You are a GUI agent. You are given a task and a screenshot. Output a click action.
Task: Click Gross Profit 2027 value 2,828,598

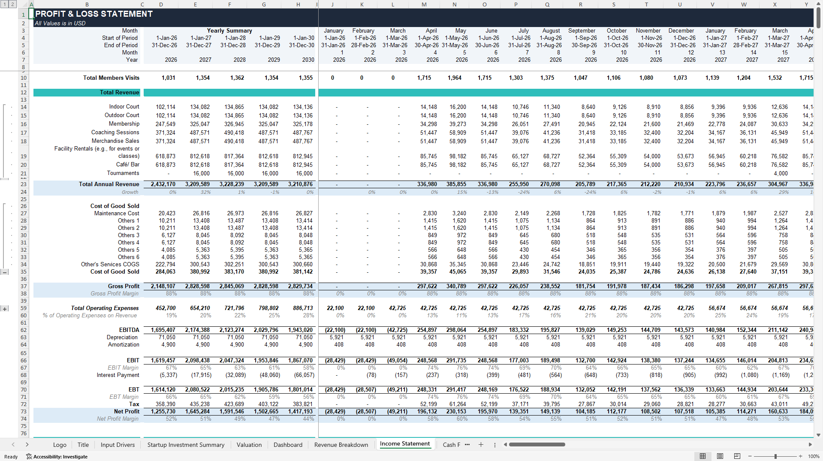click(x=197, y=286)
